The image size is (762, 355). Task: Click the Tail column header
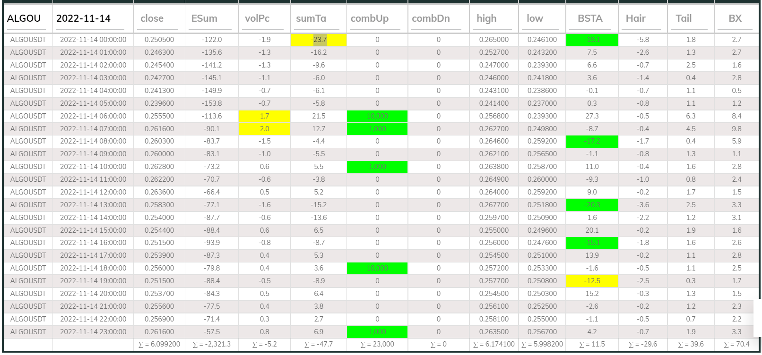coord(684,18)
